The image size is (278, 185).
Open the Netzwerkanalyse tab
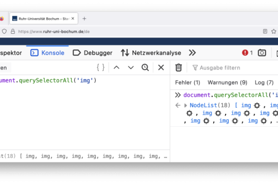coord(151,53)
